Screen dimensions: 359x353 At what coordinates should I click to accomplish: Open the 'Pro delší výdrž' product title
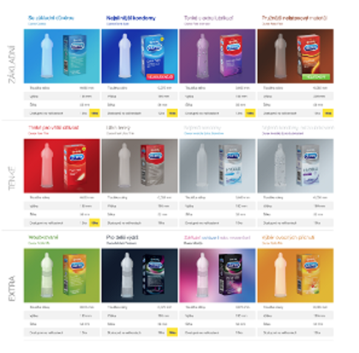click(122, 237)
